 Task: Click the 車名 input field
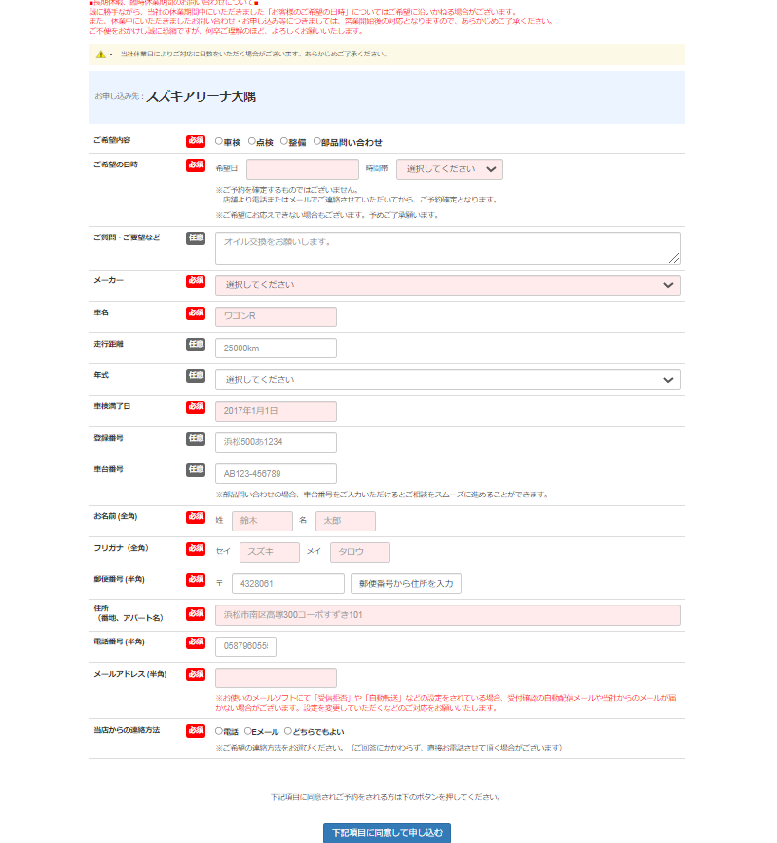click(276, 316)
